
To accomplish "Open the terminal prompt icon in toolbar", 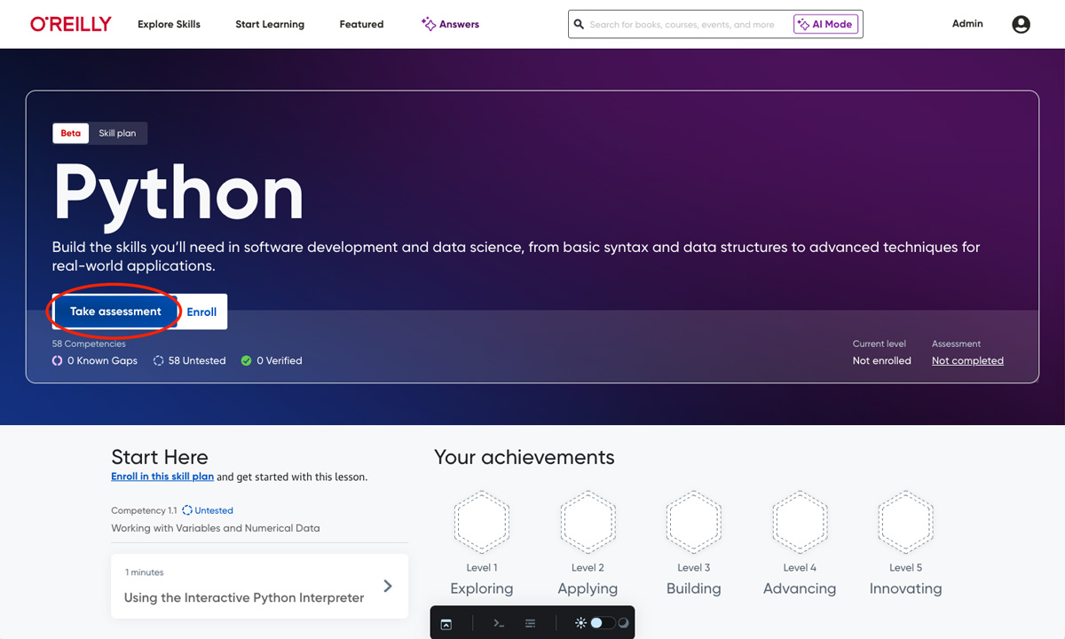I will [x=499, y=624].
